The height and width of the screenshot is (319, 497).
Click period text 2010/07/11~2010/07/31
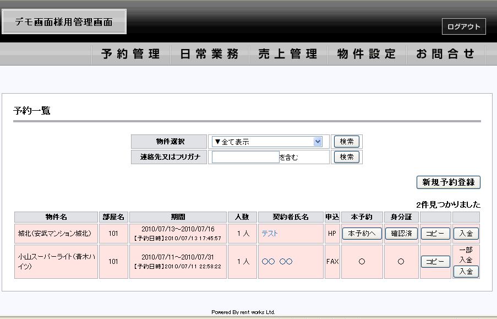click(x=177, y=257)
